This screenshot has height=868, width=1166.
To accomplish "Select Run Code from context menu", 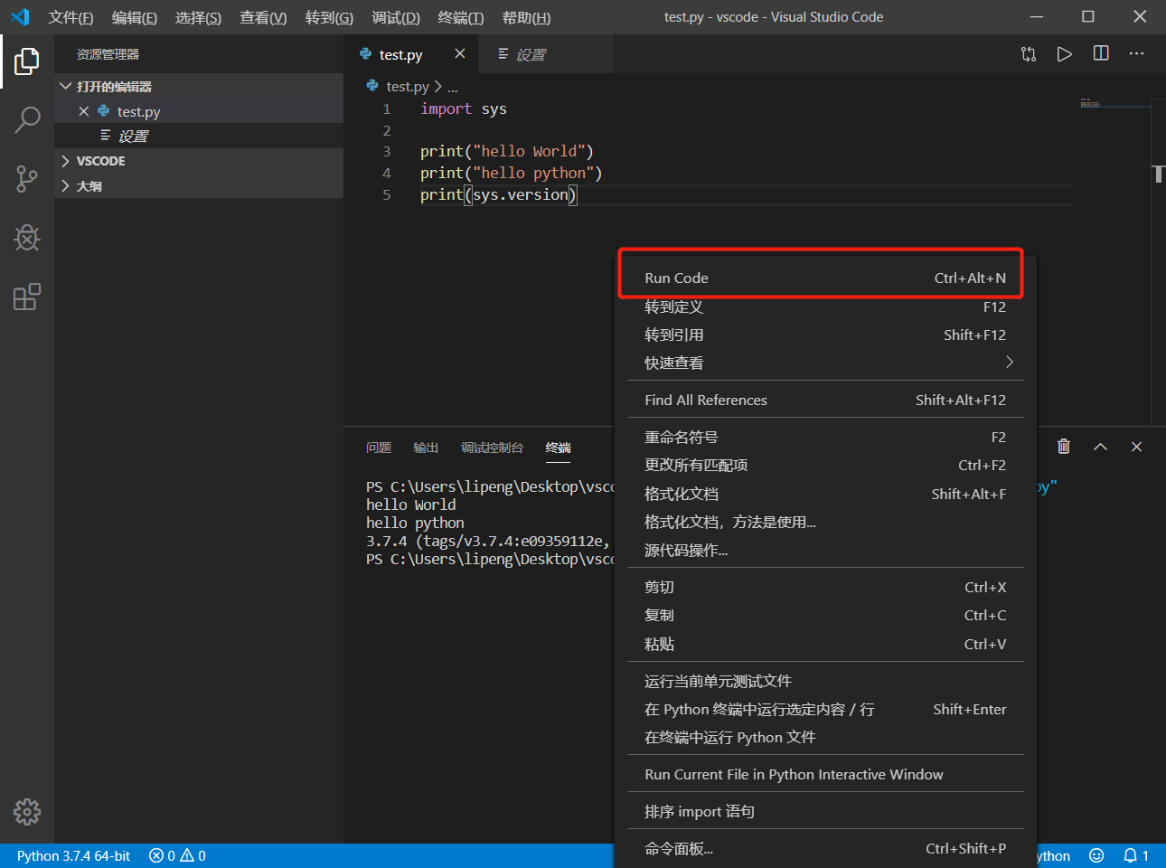I will coord(676,278).
